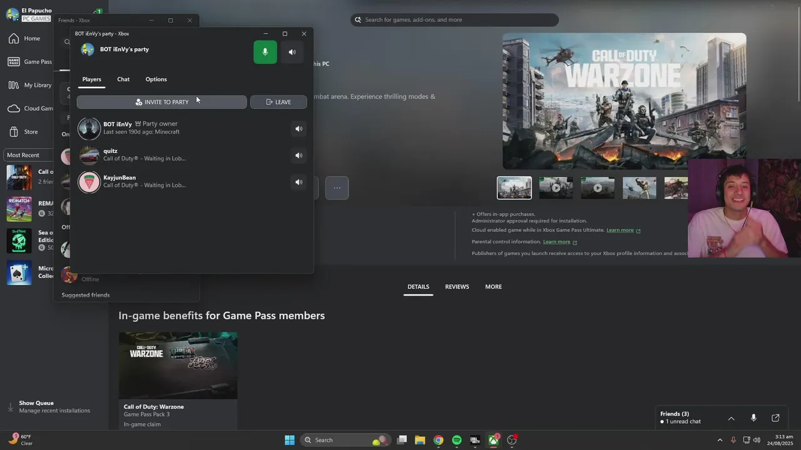Mute BOT iEnVy's audio
The width and height of the screenshot is (801, 450).
(298, 129)
